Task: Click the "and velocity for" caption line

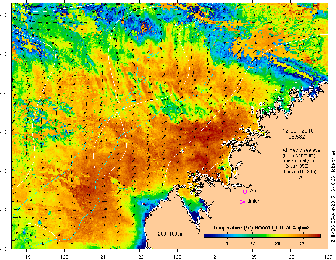Action: (299, 161)
